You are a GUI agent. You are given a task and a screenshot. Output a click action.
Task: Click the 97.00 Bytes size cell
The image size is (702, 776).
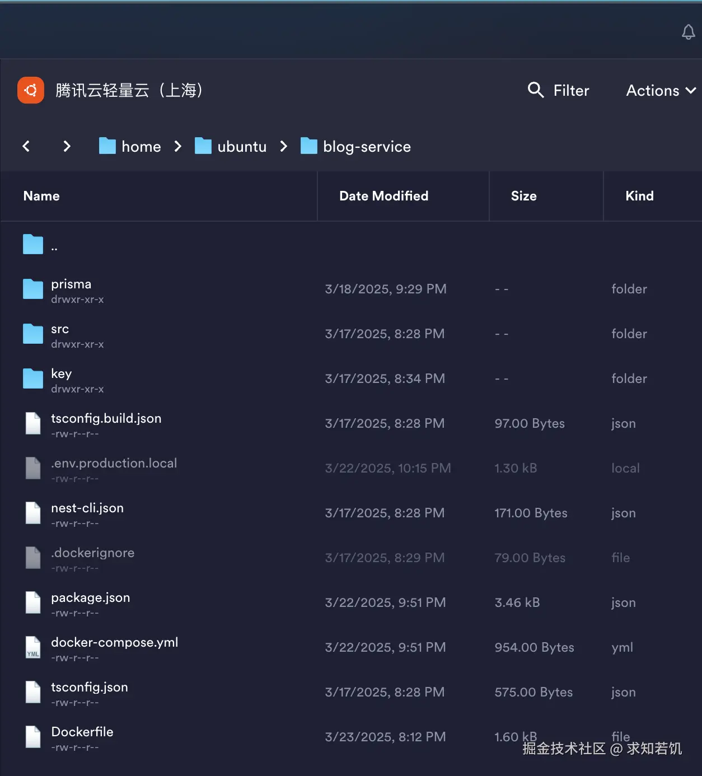pos(530,423)
